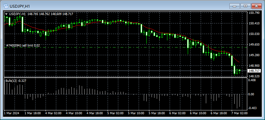Click the 5 Mar 18:00 time marker

[157, 113]
